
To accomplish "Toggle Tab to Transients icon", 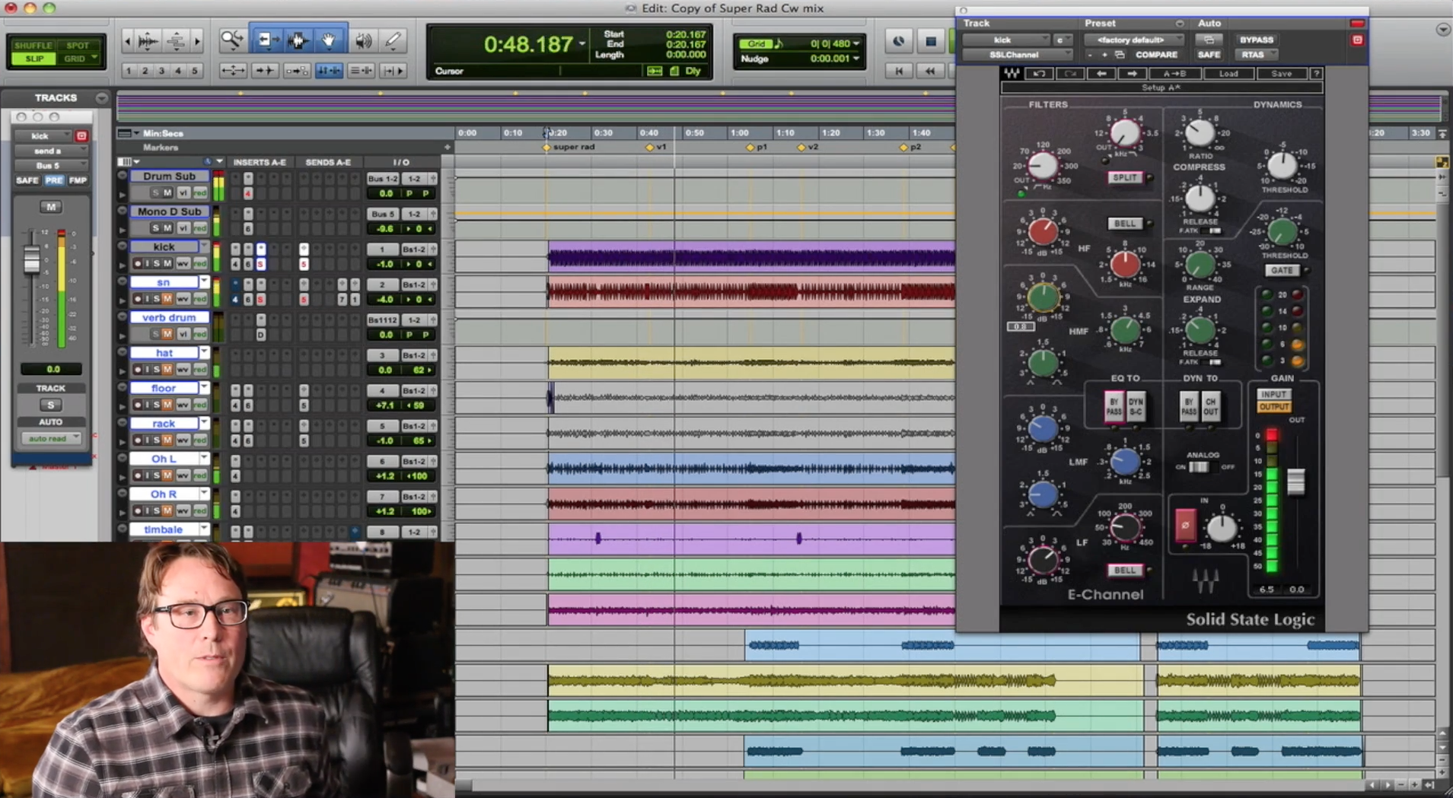I will pos(264,71).
